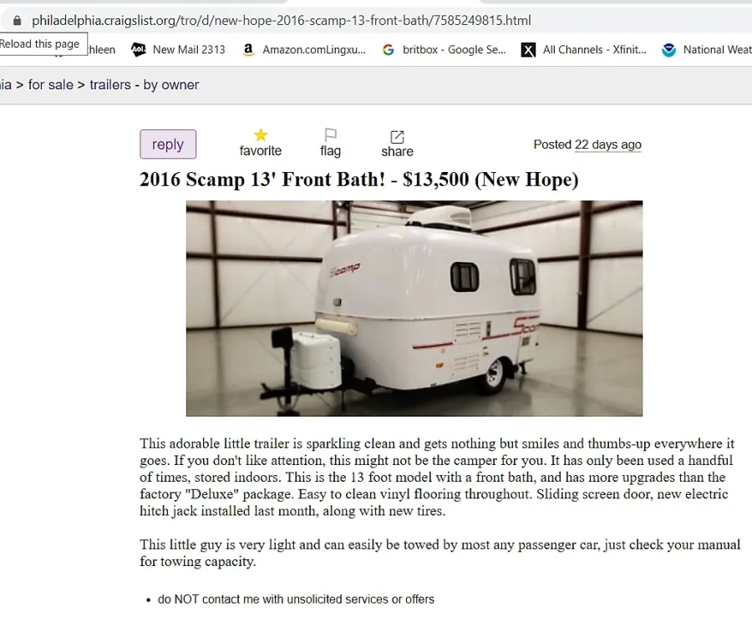Image resolution: width=752 pixels, height=637 pixels.
Task: Open the share icon for this post
Action: (x=397, y=137)
